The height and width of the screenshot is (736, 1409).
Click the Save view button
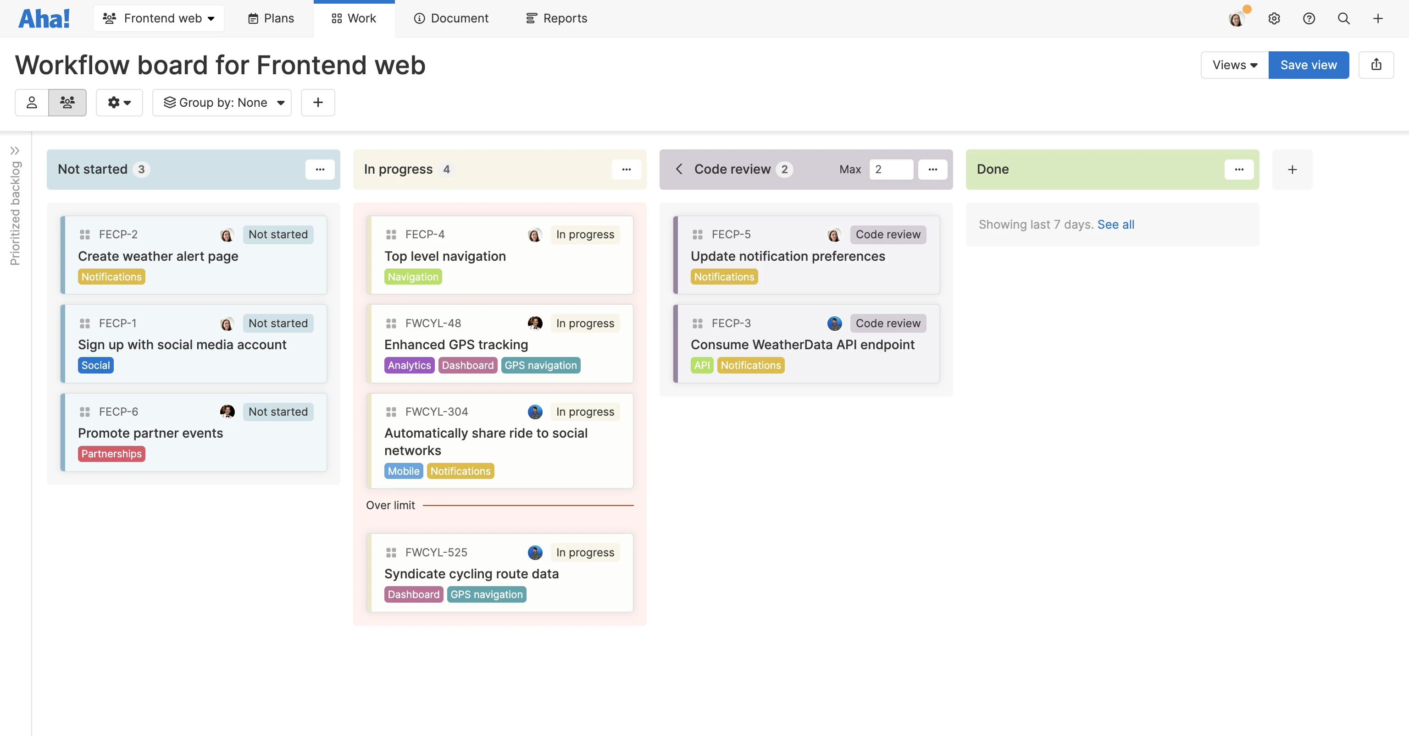point(1308,65)
